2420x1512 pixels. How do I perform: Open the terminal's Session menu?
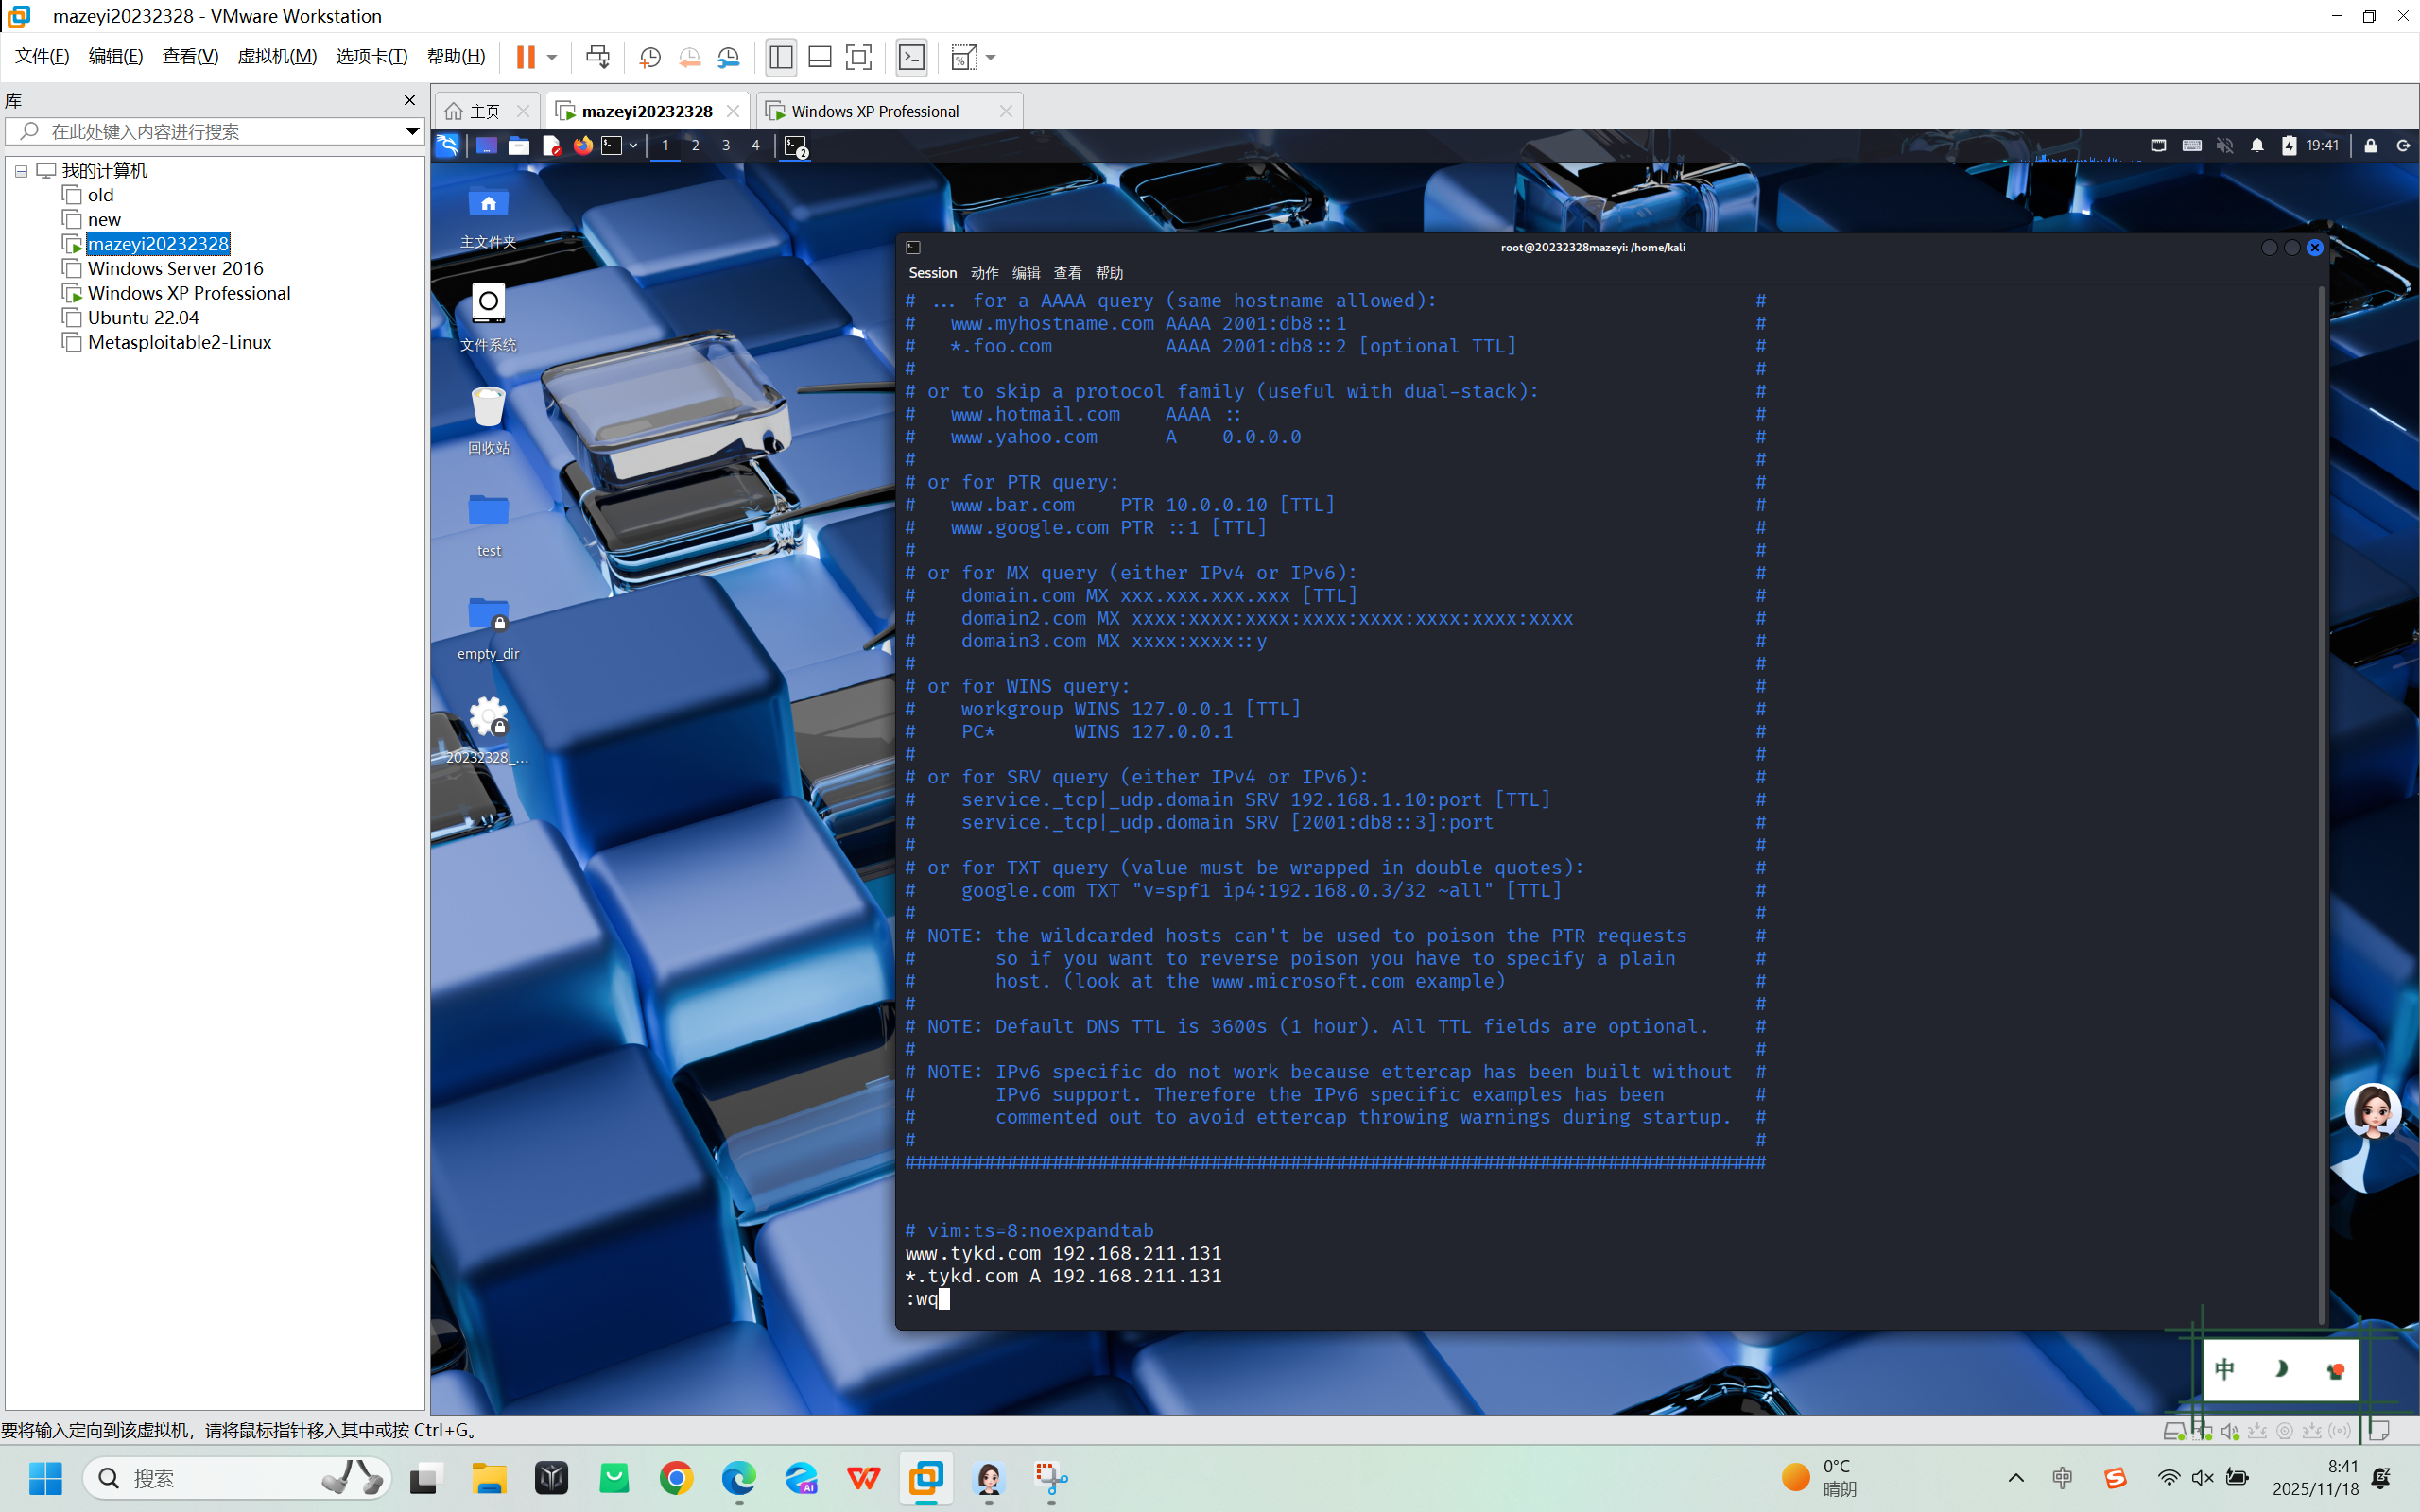pos(932,273)
